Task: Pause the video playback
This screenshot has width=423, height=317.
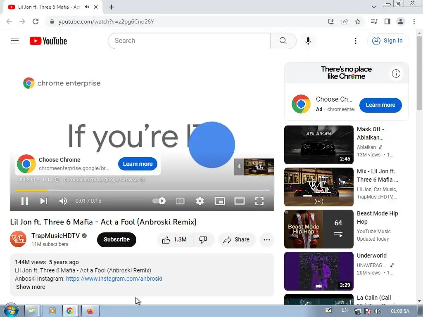Action: [24, 201]
